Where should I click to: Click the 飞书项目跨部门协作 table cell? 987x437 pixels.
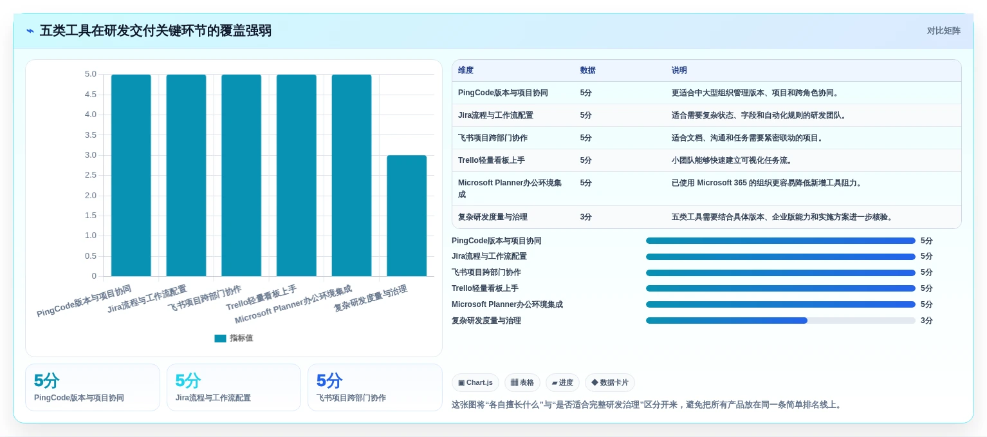coord(513,138)
